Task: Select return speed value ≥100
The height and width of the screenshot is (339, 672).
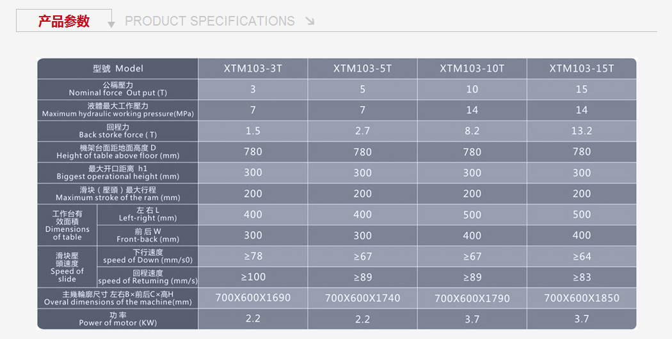Action: (x=253, y=278)
